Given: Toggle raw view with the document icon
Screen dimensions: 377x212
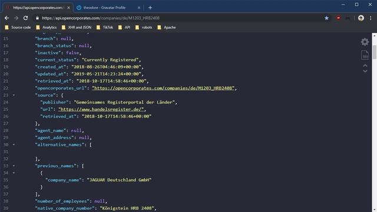Looking at the screenshot, I should (365, 55).
